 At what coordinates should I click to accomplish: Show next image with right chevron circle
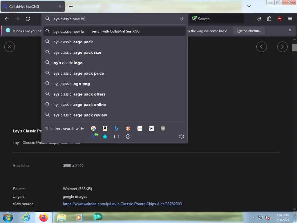(x=282, y=47)
